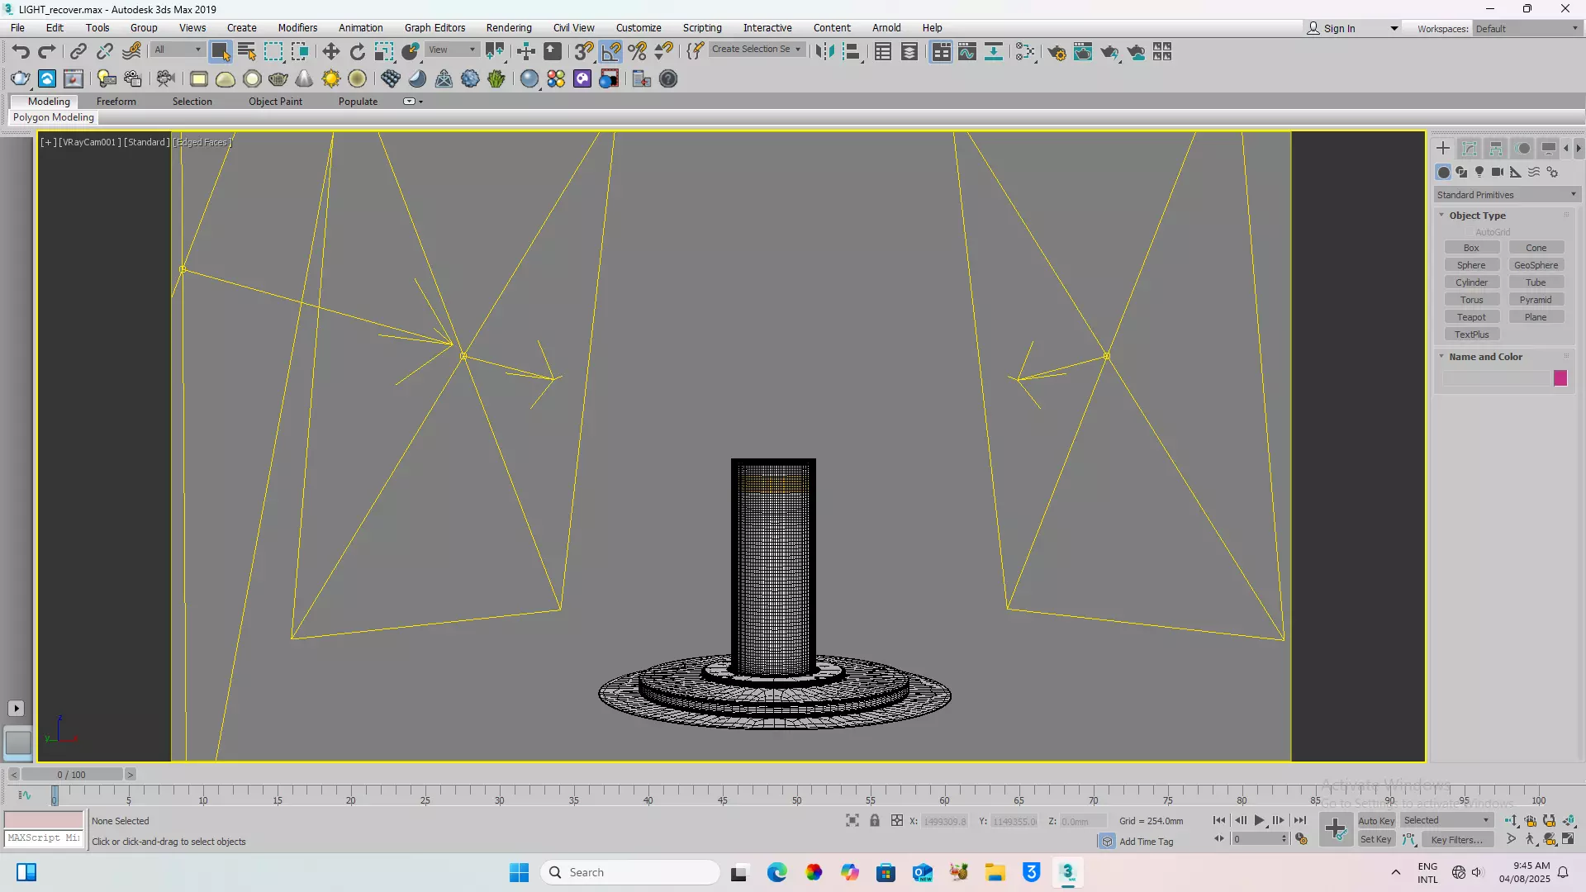Open the Hierarchy panel tab icon
1586x892 pixels.
(1496, 149)
